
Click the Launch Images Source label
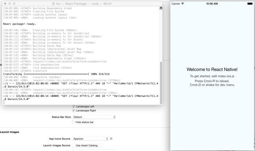click(x=56, y=145)
